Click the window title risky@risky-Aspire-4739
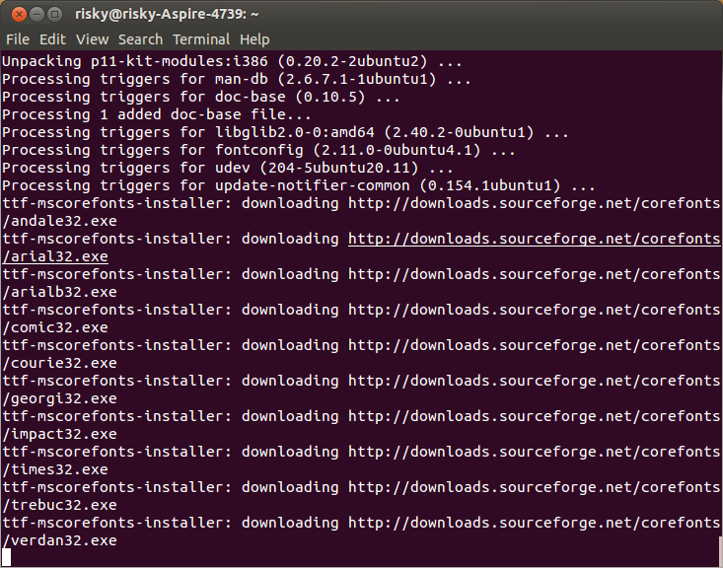Screen dimensions: 723x568 tap(167, 14)
